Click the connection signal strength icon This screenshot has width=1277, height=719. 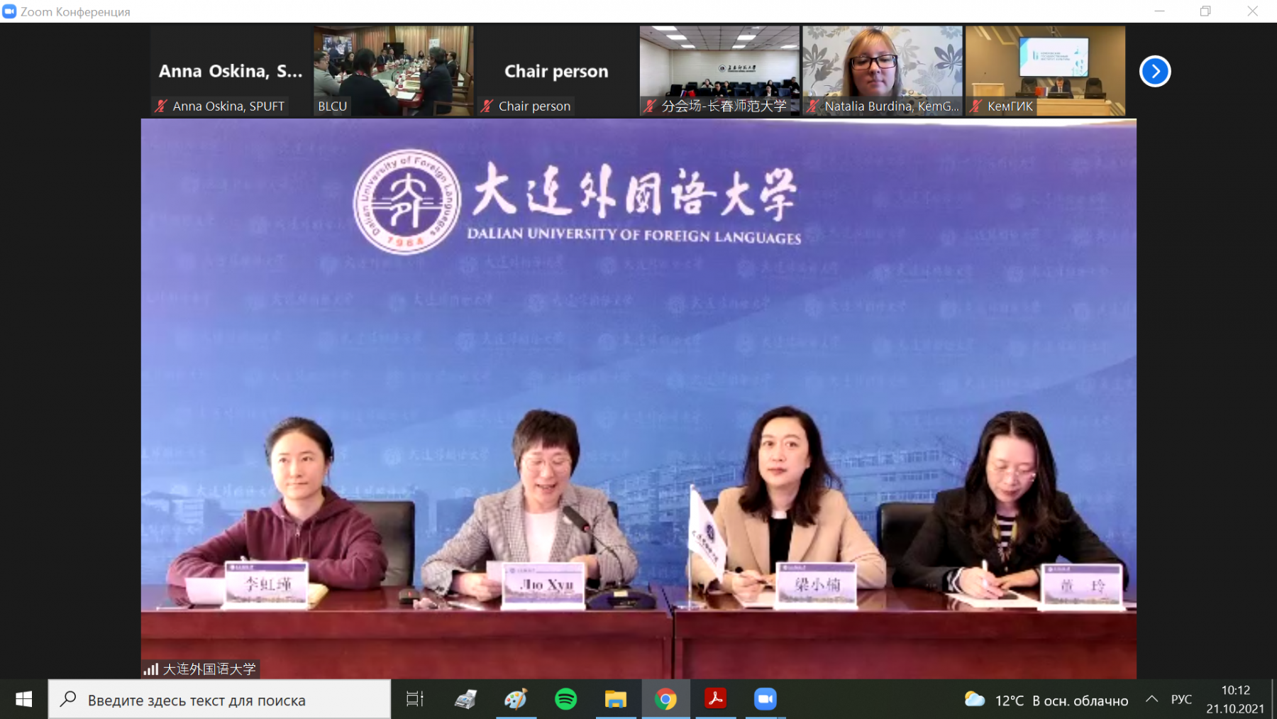150,669
